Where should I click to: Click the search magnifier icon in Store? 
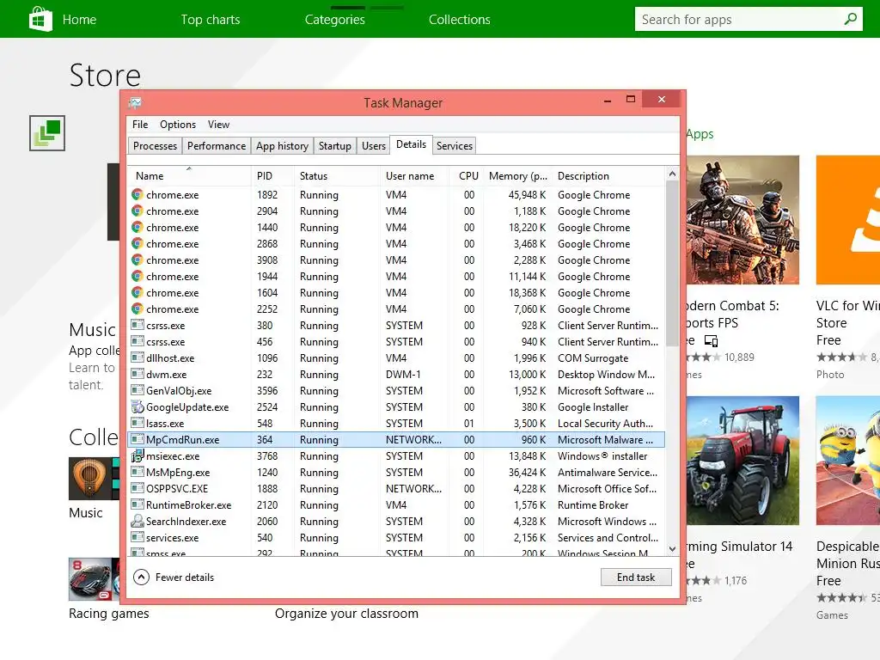pyautogui.click(x=850, y=19)
